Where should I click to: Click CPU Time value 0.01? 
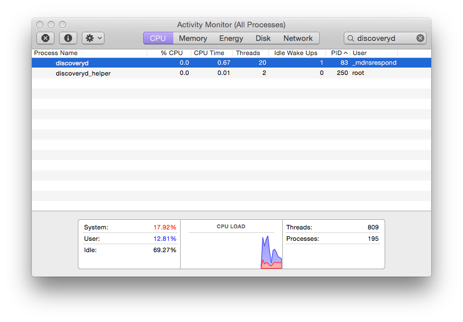click(223, 73)
